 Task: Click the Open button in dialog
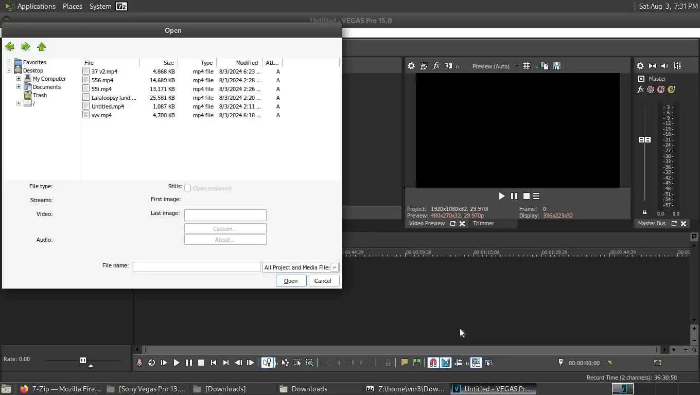(291, 281)
